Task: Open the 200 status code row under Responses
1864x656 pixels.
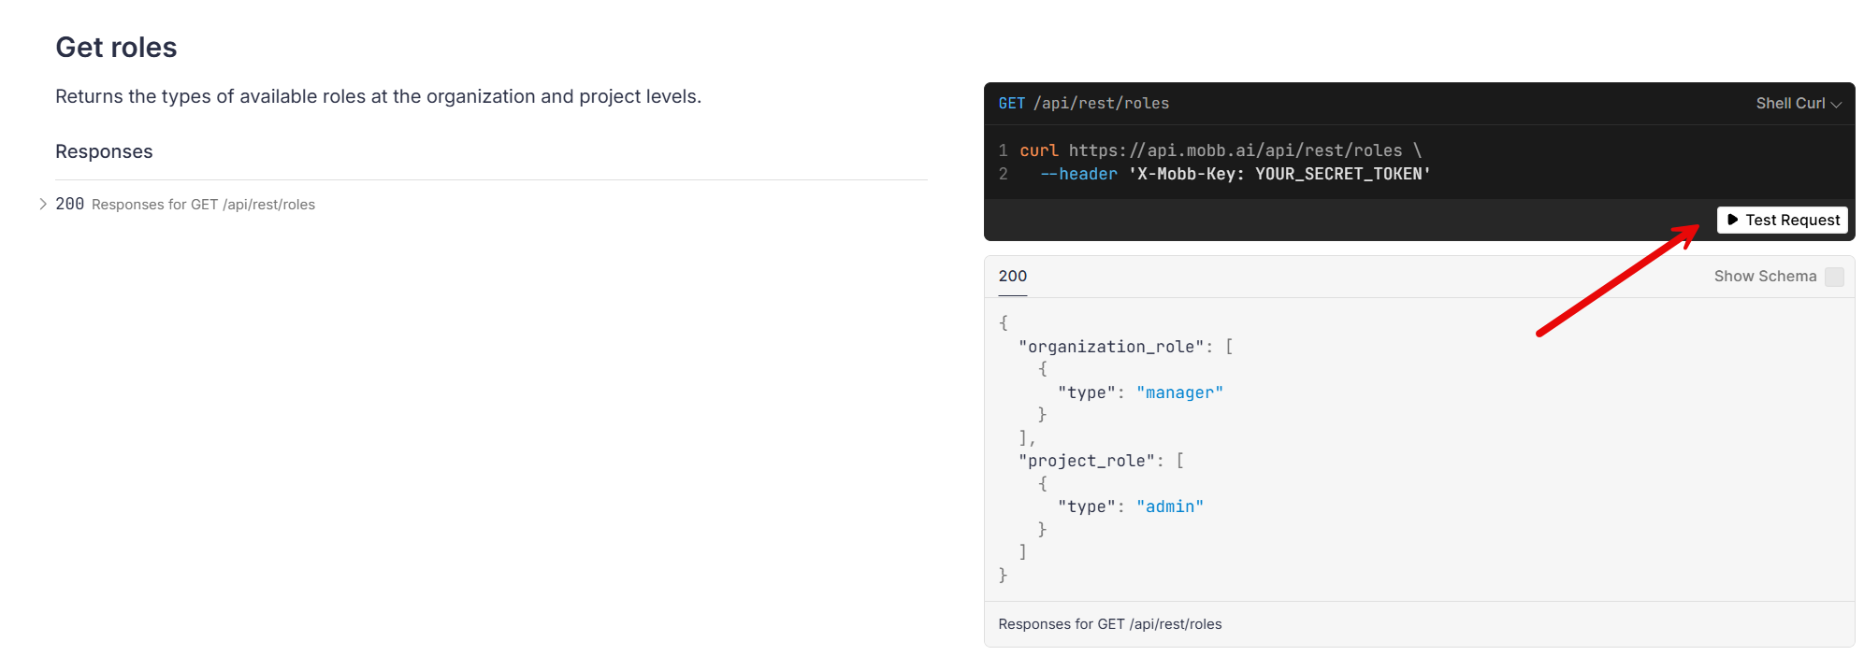Action: click(70, 204)
